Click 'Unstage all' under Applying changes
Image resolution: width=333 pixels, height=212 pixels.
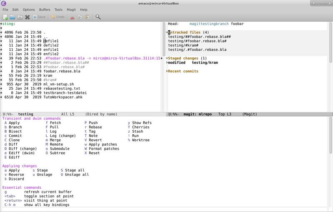(x=75, y=175)
